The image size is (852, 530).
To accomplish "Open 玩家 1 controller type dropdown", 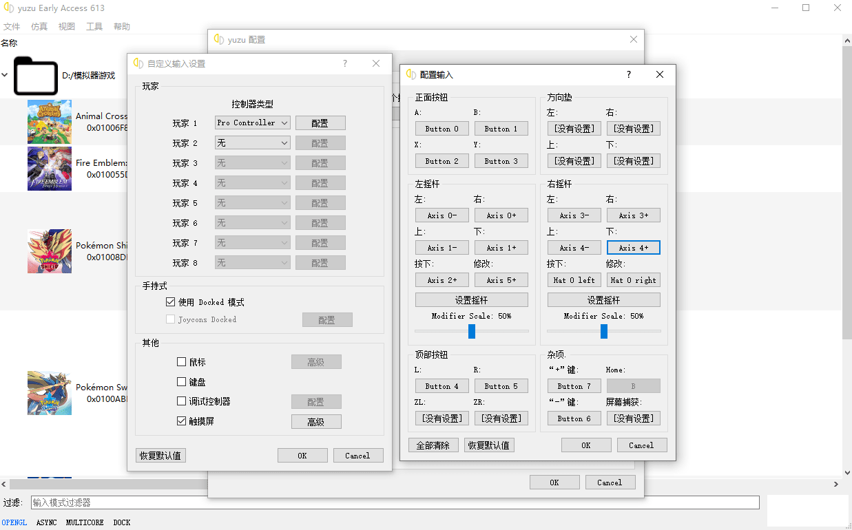I will click(253, 123).
